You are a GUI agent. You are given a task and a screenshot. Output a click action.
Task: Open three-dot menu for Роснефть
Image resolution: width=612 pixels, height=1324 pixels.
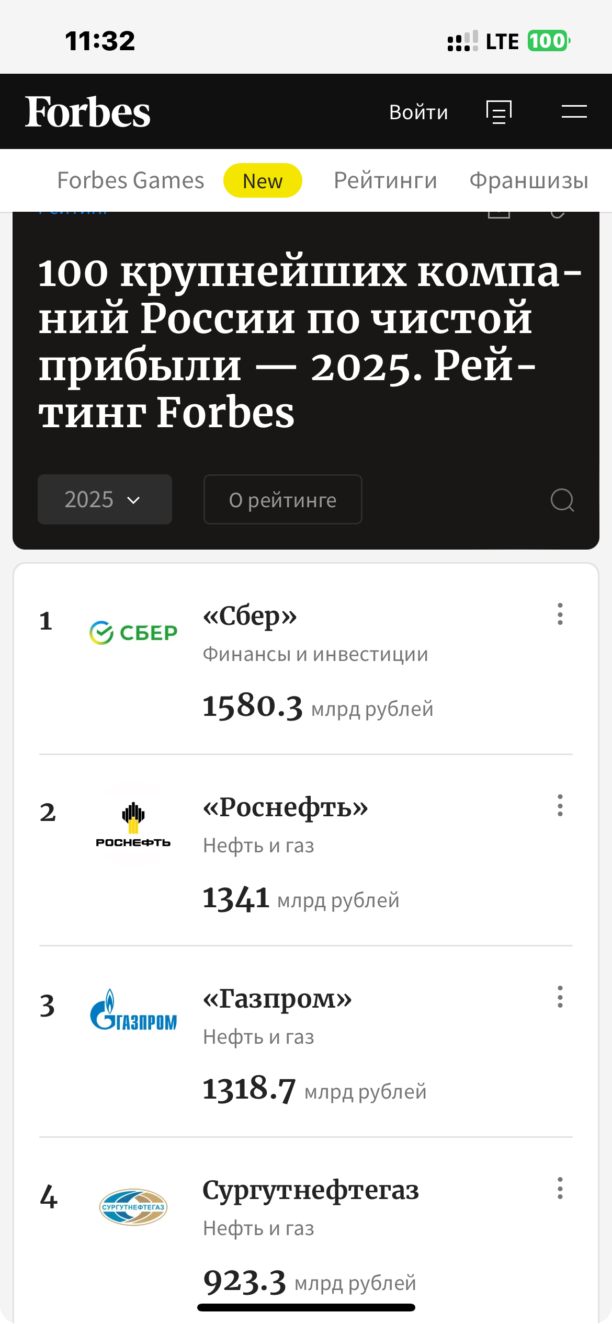pos(560,805)
